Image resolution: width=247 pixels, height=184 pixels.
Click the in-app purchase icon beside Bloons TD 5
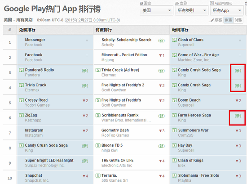pos(98,145)
